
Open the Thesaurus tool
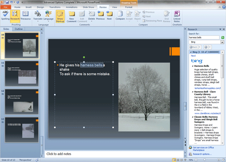pyautogui.click(x=26, y=15)
